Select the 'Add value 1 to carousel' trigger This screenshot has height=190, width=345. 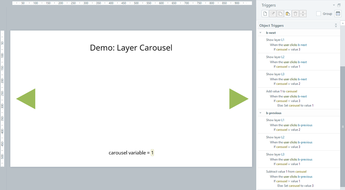[299, 98]
